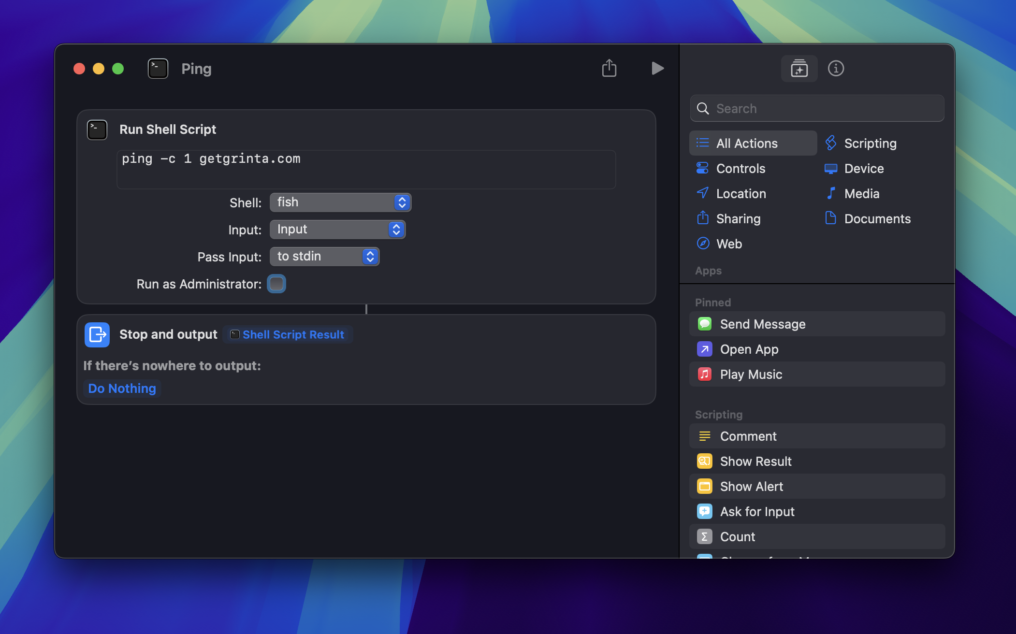Run the Ping shortcut with play button
The height and width of the screenshot is (634, 1016).
(x=657, y=69)
